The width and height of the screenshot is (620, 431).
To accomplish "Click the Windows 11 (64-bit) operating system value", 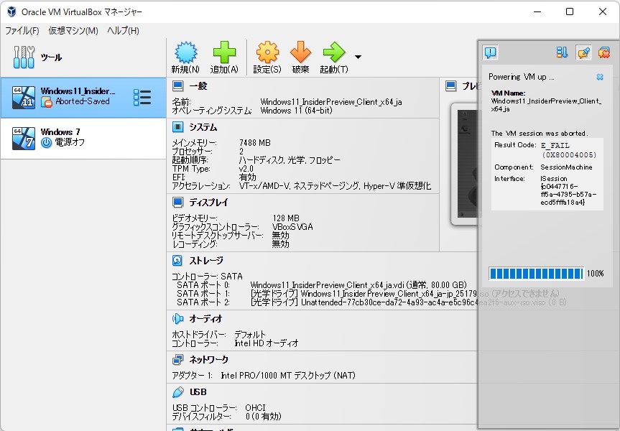I will click(x=296, y=111).
